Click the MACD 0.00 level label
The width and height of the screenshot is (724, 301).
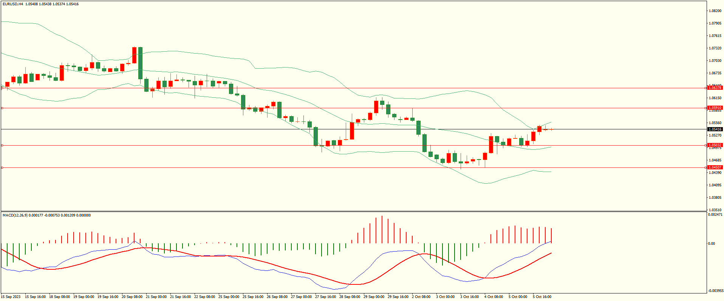tap(711, 244)
